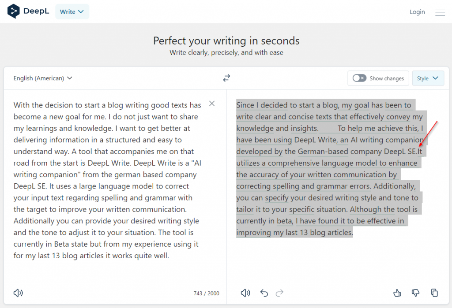Listen to the source text

[18, 293]
